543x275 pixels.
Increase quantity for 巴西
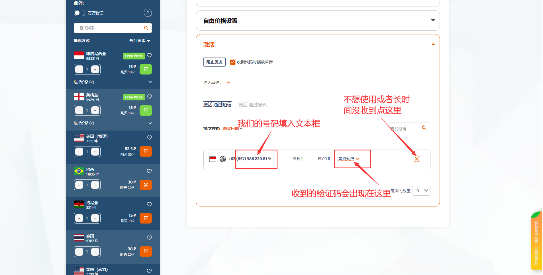point(95,185)
